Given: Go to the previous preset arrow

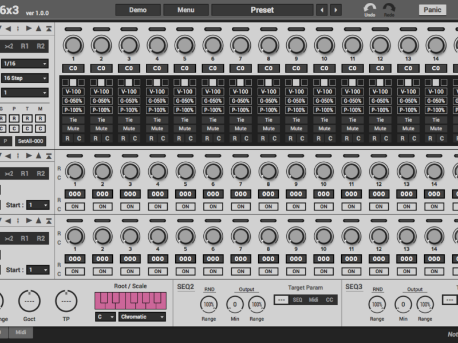Looking at the screenshot, I should (x=322, y=10).
